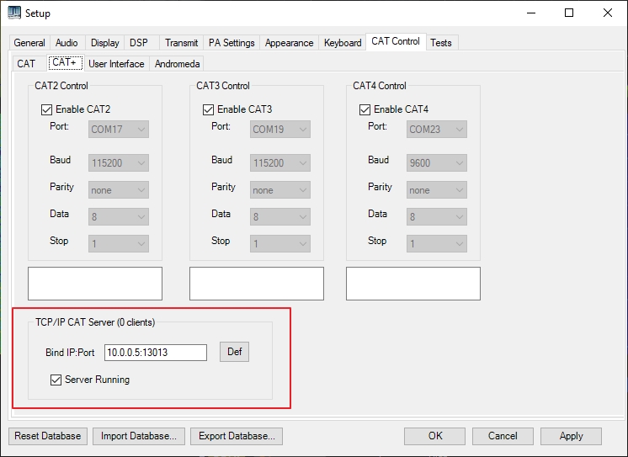Viewport: 628px width, 457px height.
Task: Disable the Enable CAT4 checkbox
Action: 365,109
